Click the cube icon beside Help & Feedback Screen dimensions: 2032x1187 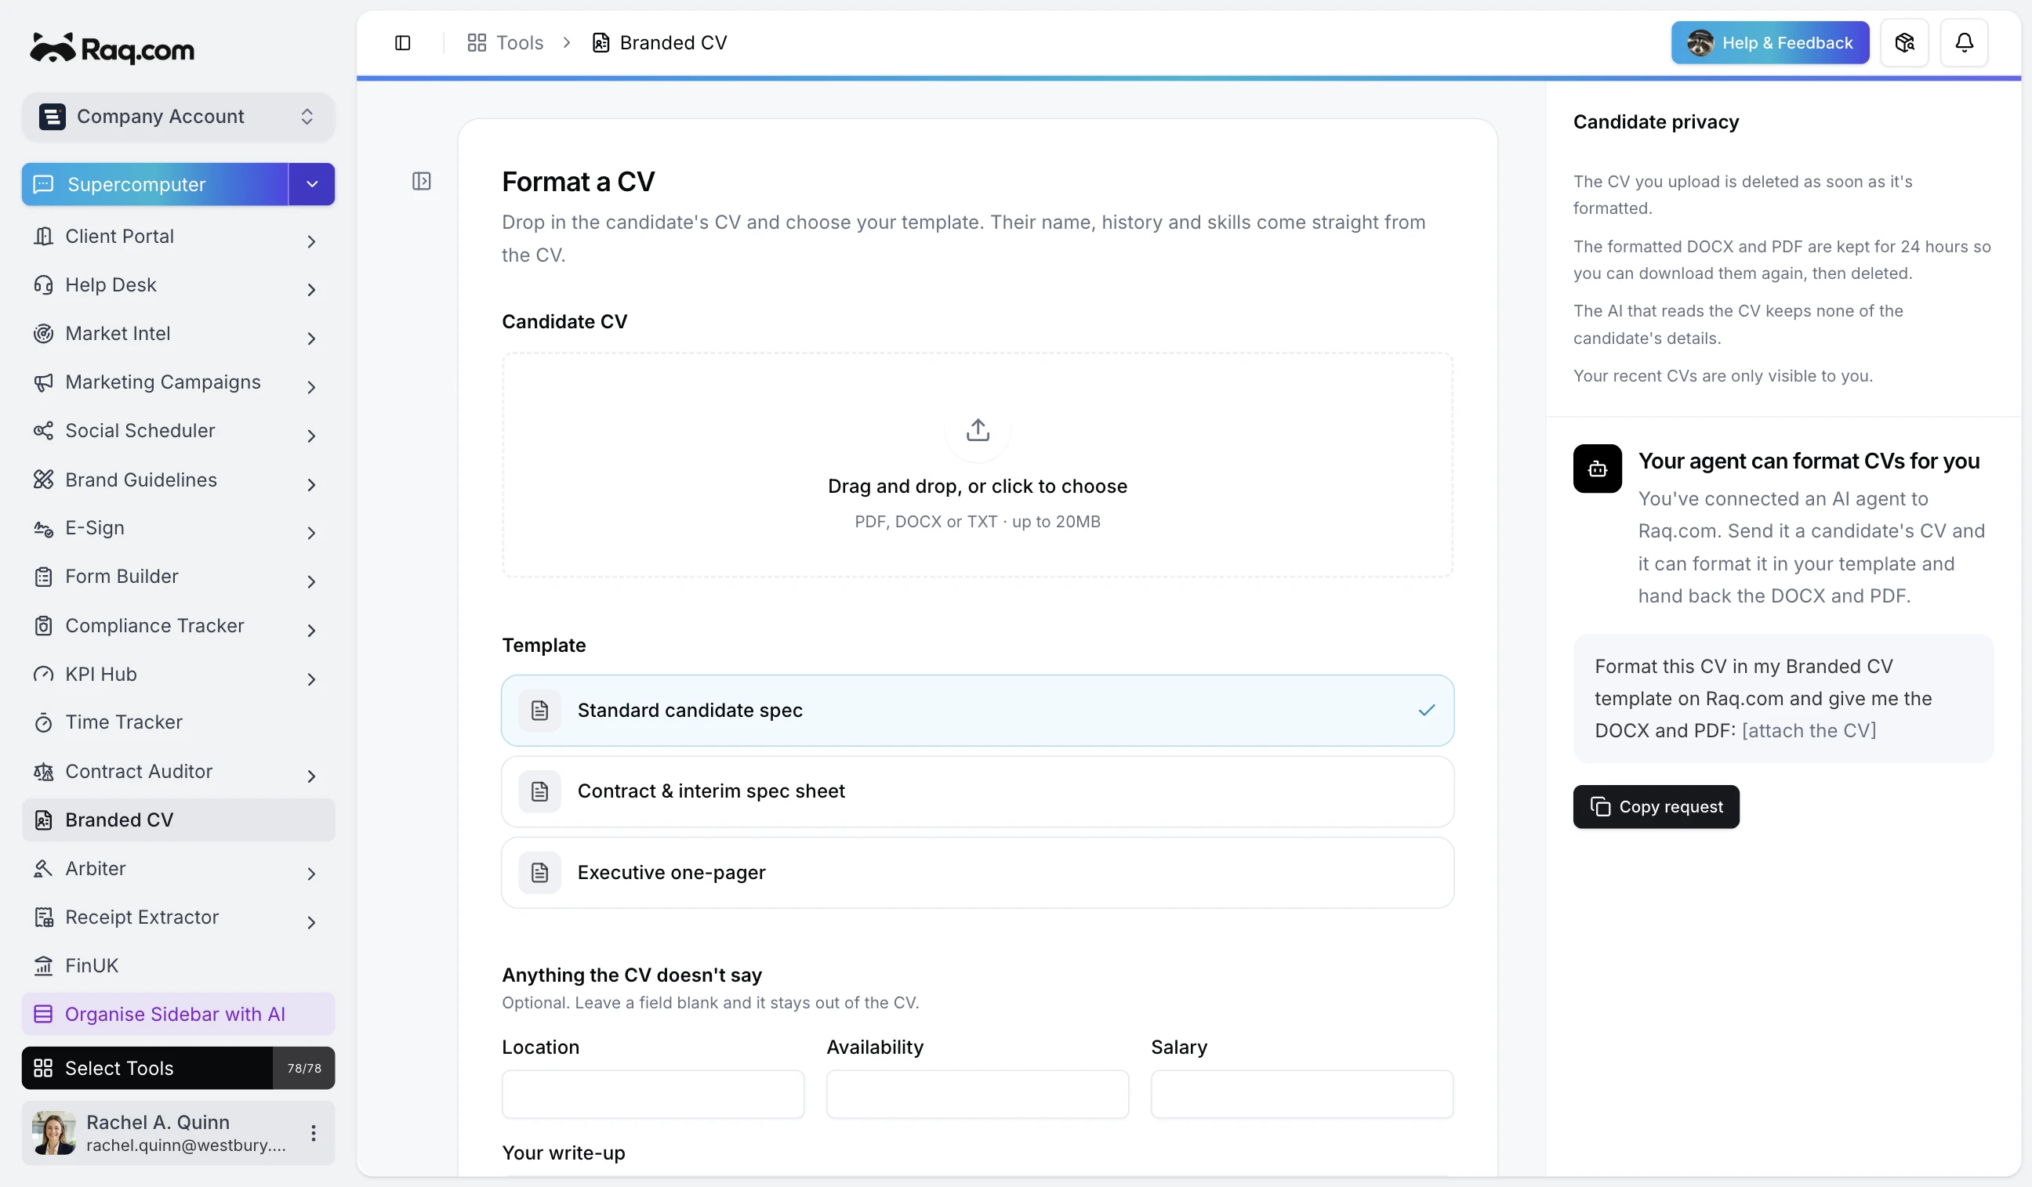[x=1904, y=43]
